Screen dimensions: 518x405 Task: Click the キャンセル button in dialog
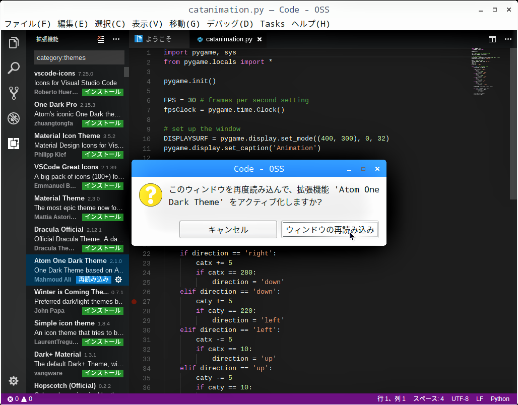point(228,230)
